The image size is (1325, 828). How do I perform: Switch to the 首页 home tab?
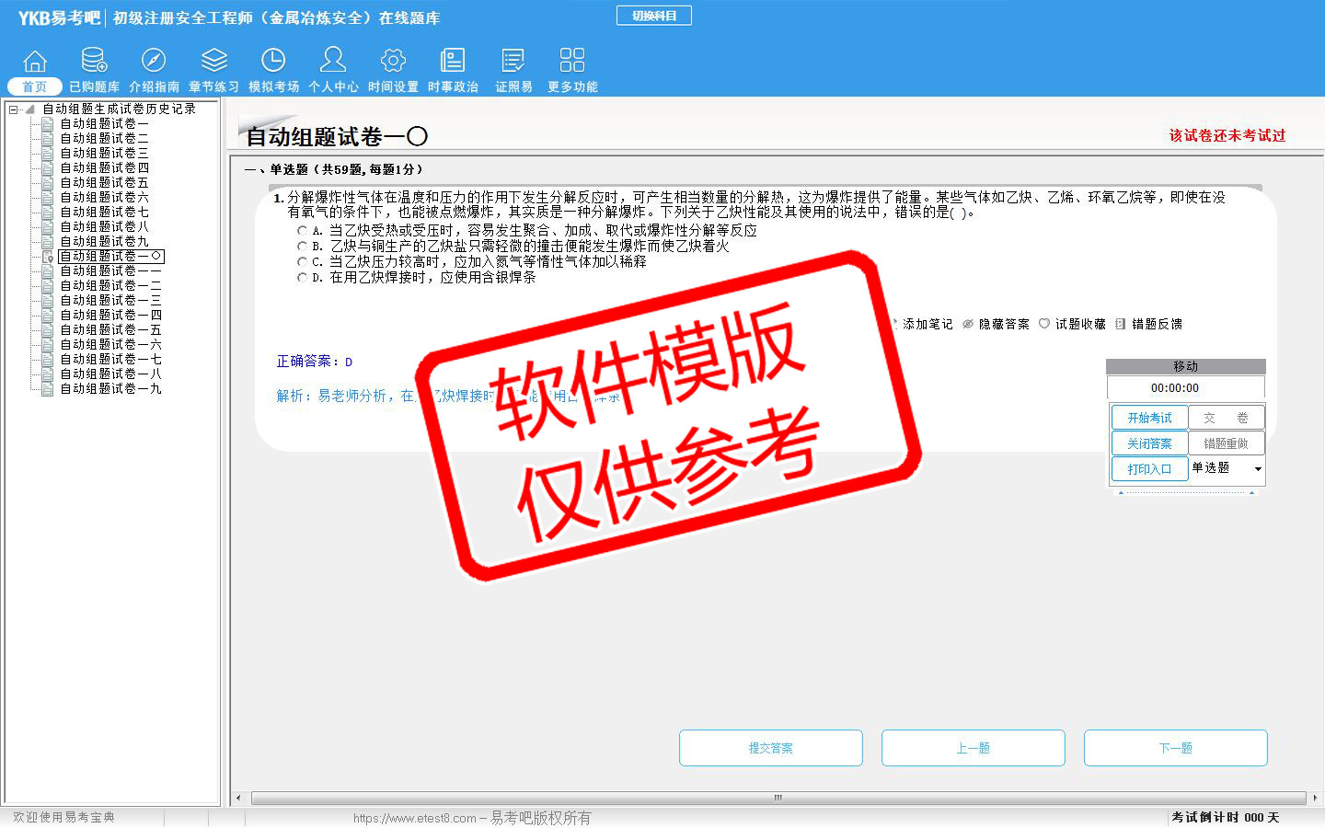pos(35,86)
